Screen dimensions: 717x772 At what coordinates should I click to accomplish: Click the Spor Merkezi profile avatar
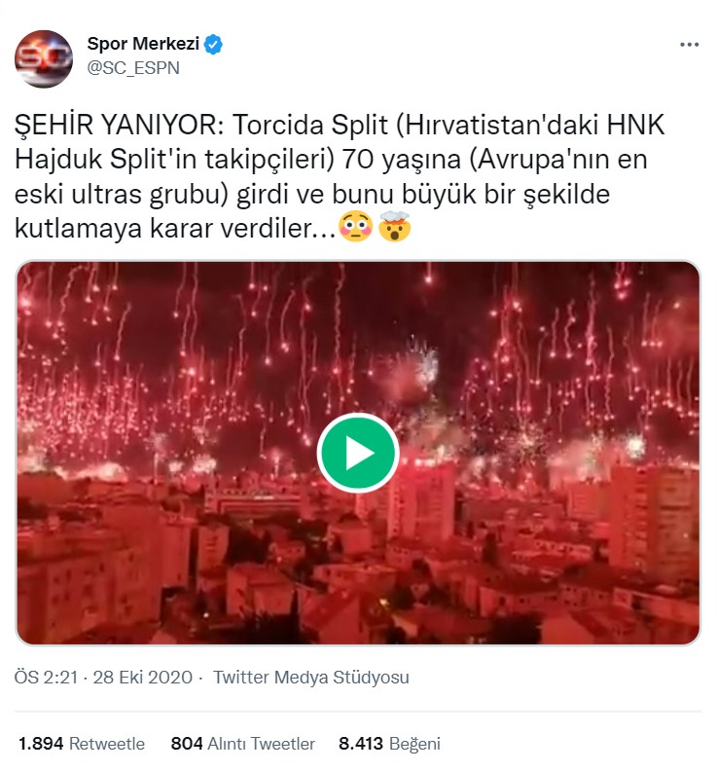(x=44, y=59)
